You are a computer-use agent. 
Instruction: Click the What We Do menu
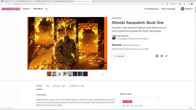point(38,9)
